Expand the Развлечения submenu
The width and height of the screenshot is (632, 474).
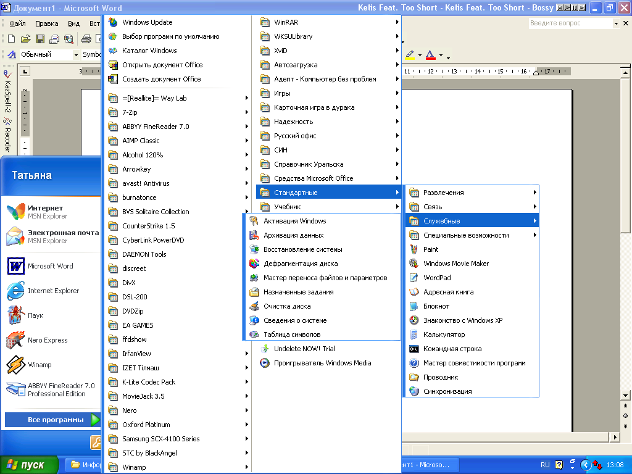coord(472,193)
